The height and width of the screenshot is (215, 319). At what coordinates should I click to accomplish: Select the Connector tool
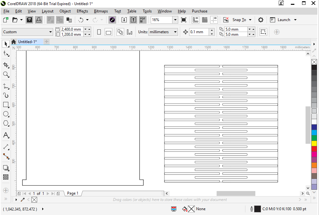pos(6,156)
